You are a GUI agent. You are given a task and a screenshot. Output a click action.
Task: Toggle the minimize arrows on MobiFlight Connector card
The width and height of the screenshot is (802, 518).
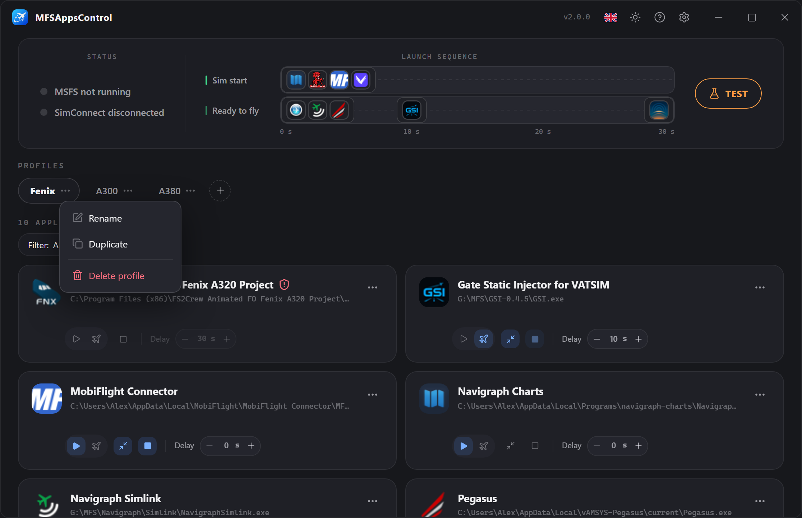coord(123,446)
